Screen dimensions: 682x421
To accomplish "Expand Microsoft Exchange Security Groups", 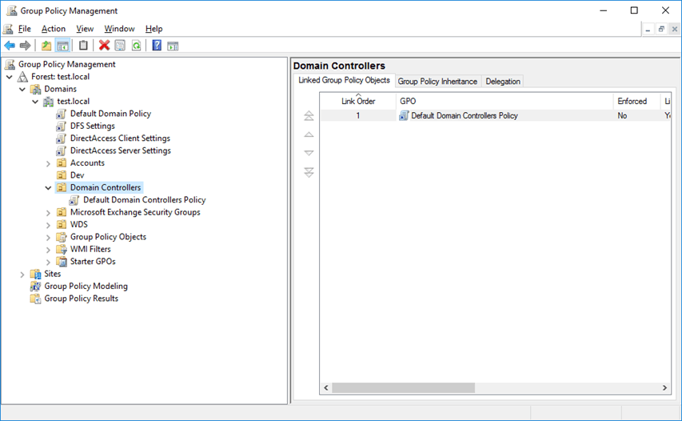I will pos(48,212).
